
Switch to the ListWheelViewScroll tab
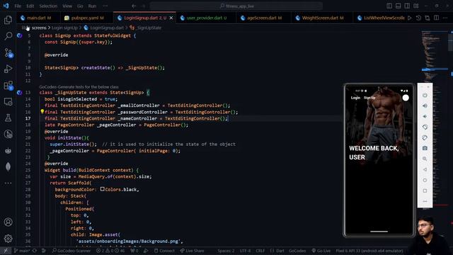(380, 18)
